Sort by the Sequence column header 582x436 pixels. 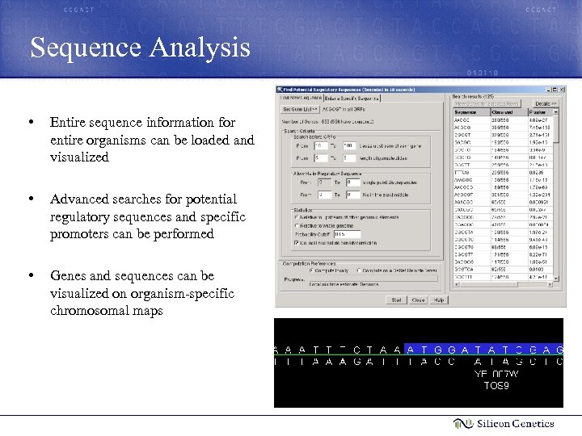[472, 112]
